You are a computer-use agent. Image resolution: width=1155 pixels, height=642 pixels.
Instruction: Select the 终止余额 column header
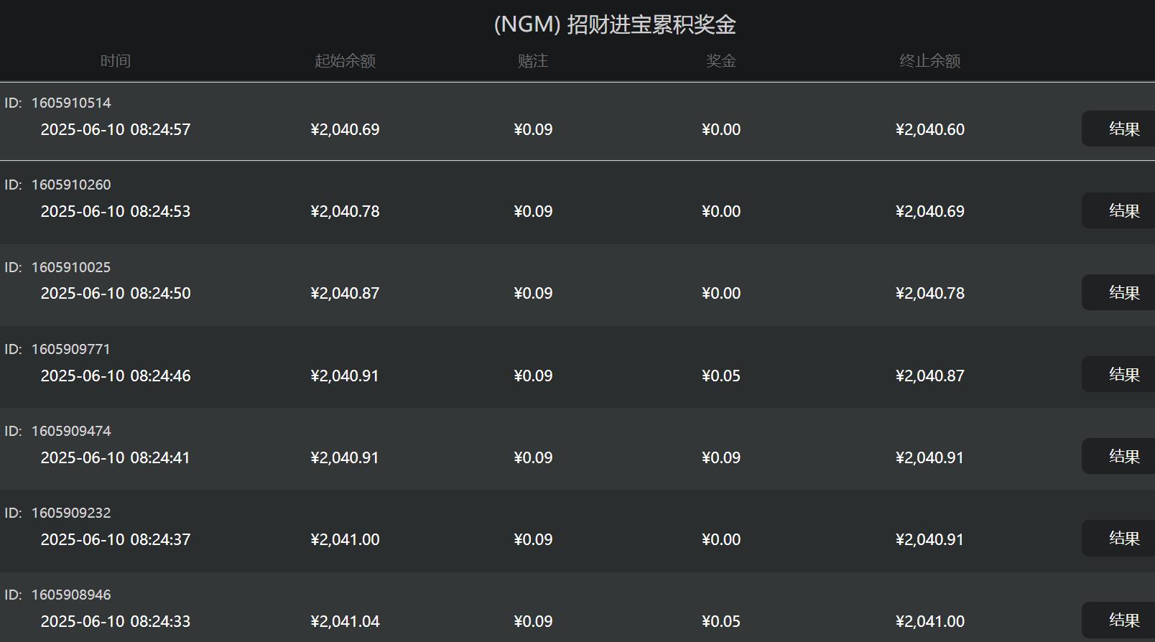pyautogui.click(x=930, y=61)
